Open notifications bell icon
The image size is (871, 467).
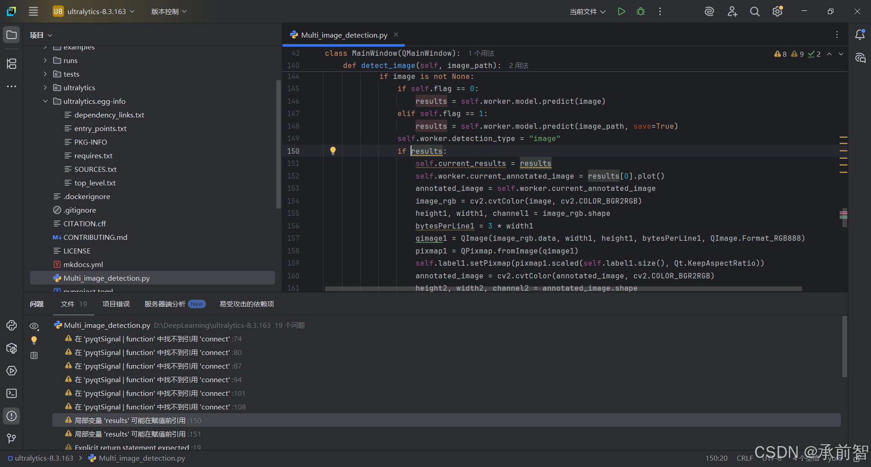click(860, 34)
